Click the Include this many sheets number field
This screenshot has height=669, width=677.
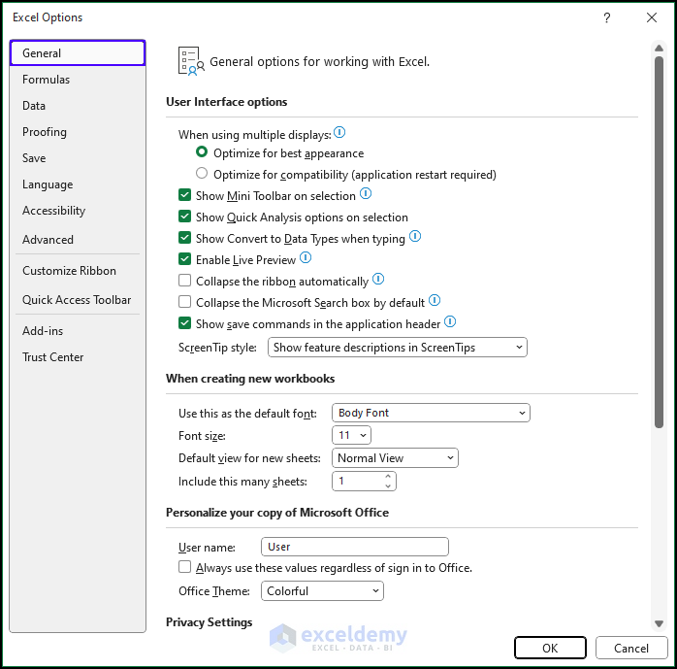click(364, 481)
